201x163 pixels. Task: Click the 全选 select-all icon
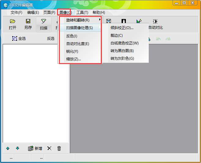15,38
